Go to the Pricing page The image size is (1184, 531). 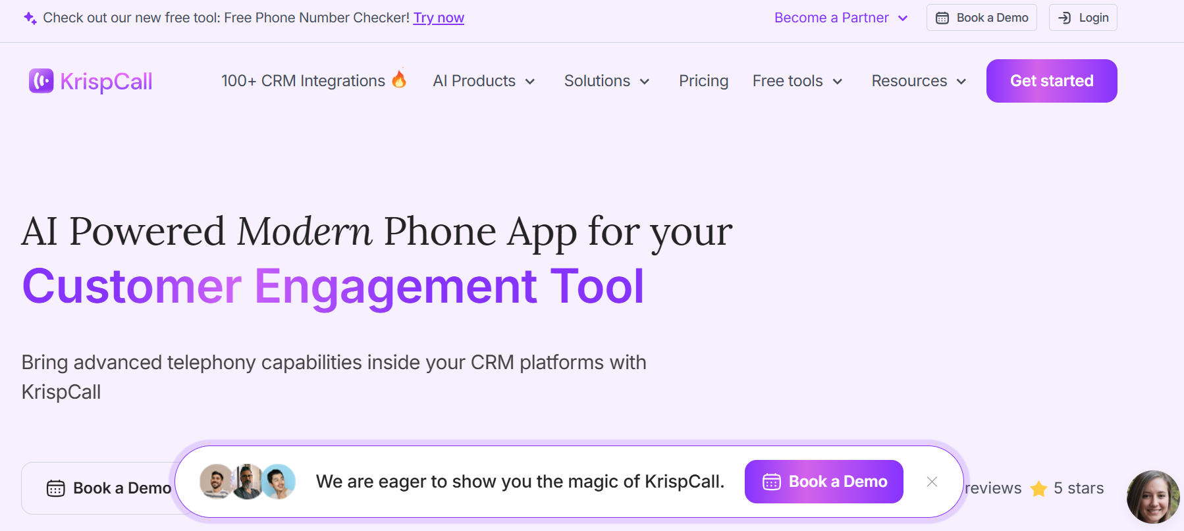(x=703, y=81)
